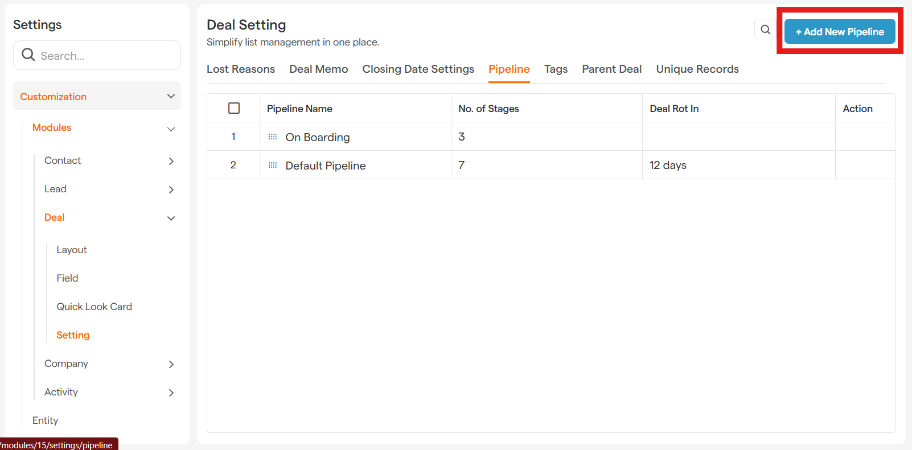Collapse the Deal module submenu
Screen dimensions: 912x450
(x=171, y=218)
